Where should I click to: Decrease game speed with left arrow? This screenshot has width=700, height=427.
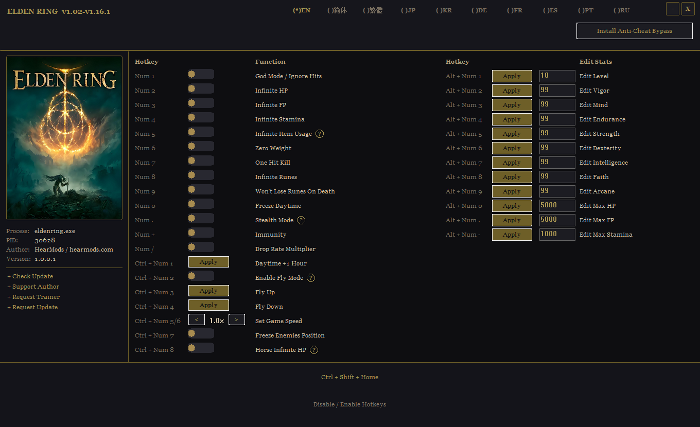click(197, 319)
